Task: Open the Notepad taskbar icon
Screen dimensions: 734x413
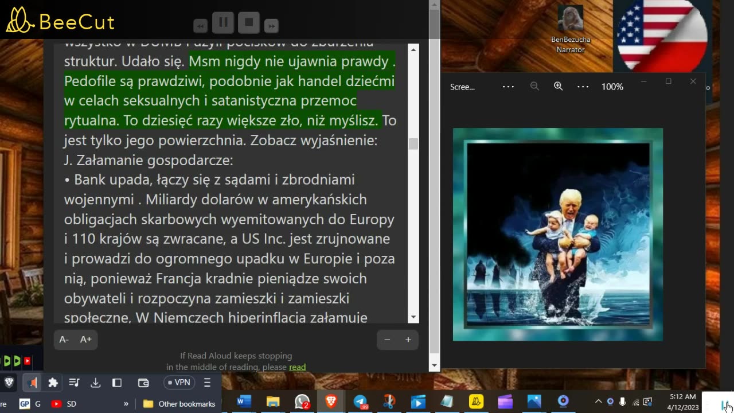Action: tap(447, 402)
